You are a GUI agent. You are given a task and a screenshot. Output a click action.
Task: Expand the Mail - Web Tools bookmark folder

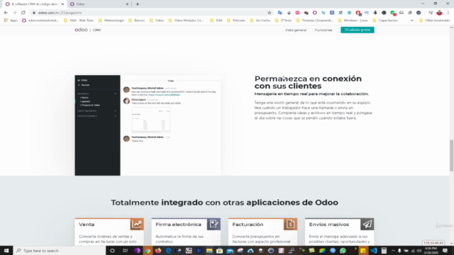(79, 21)
